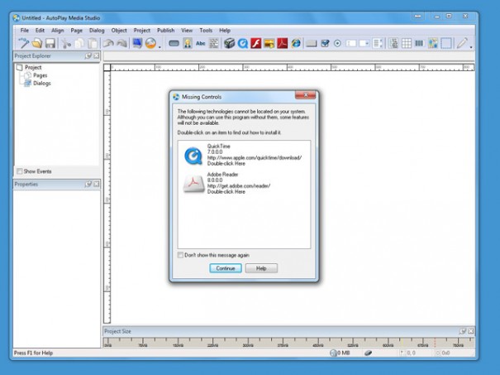Image resolution: width=500 pixels, height=375 pixels.
Task: Open the Dialog menu
Action: point(97,31)
